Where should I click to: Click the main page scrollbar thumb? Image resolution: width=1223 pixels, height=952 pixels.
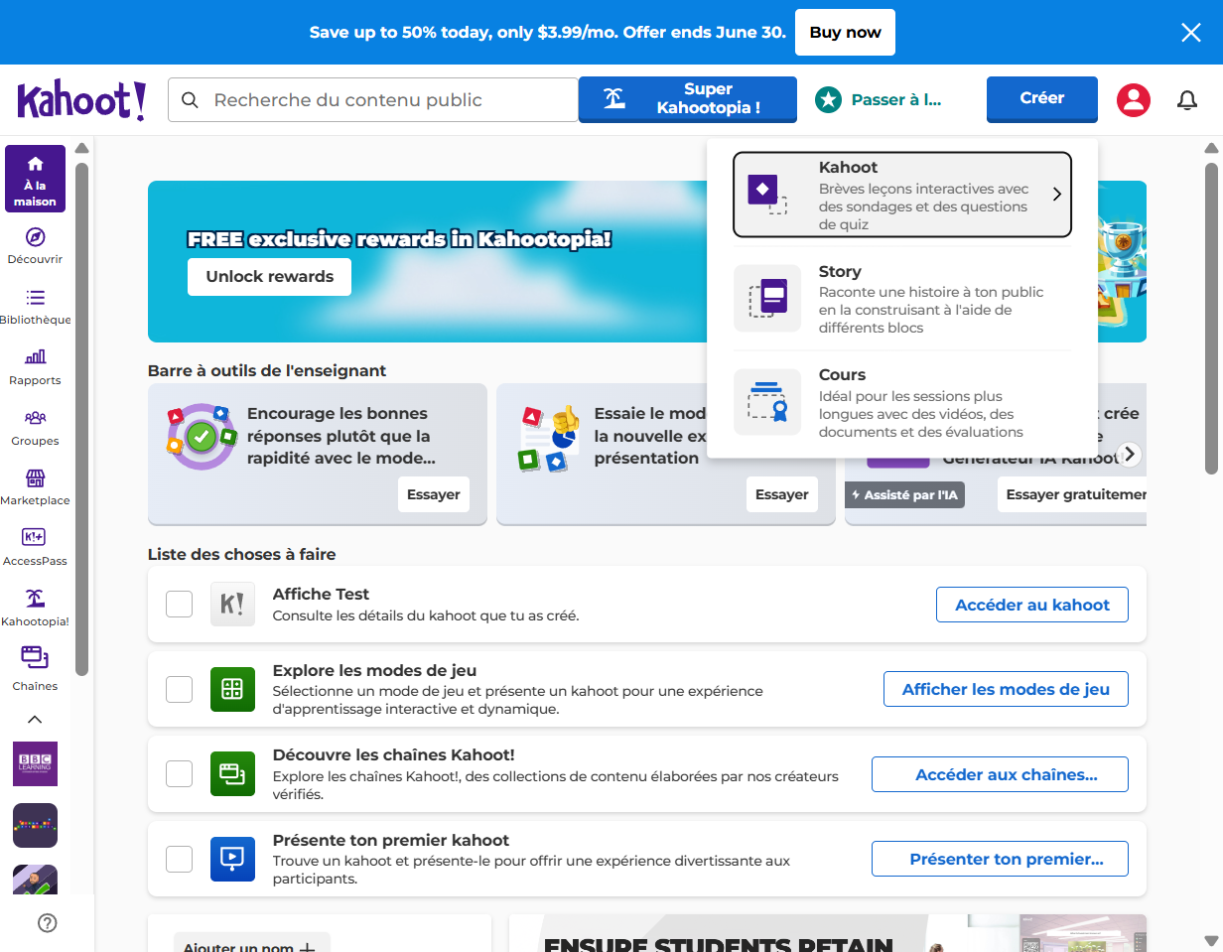(1211, 318)
